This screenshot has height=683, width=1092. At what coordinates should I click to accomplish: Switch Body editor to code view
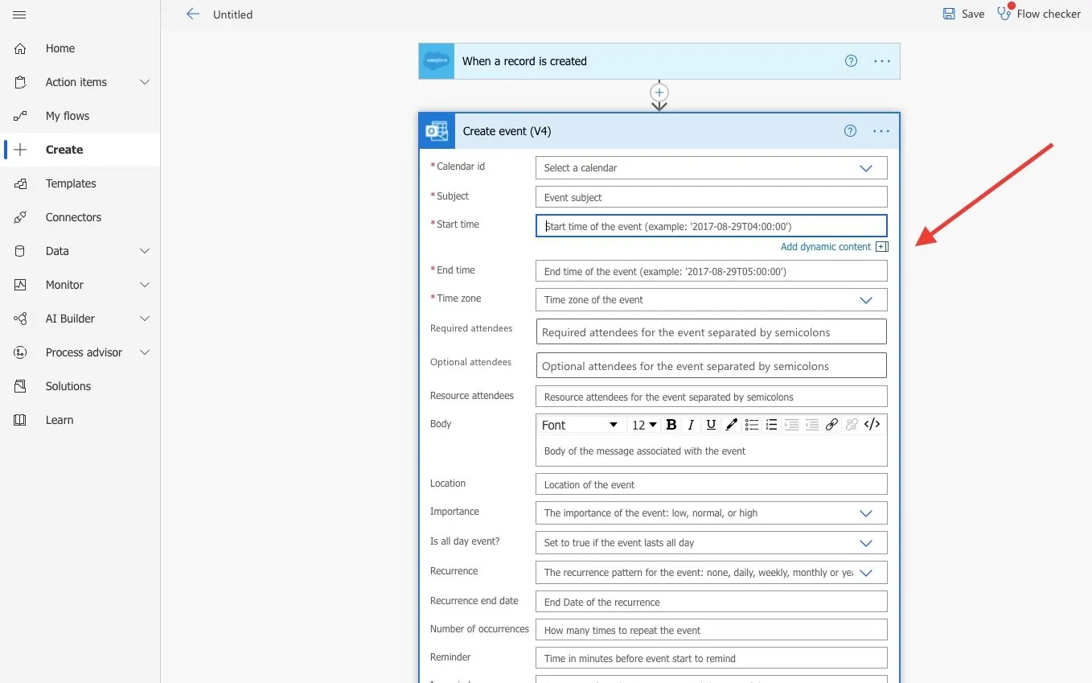click(872, 425)
